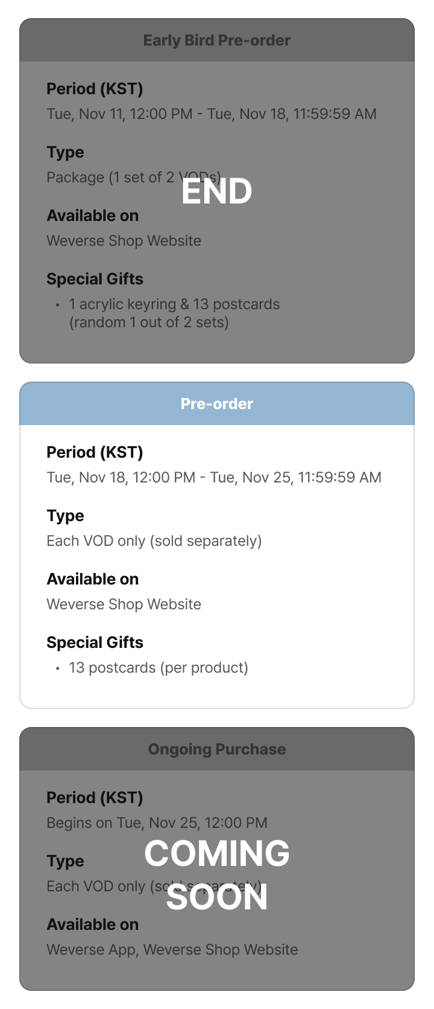Click the Special Gifts heading in the Early Bird card
The height and width of the screenshot is (1009, 434).
(95, 279)
